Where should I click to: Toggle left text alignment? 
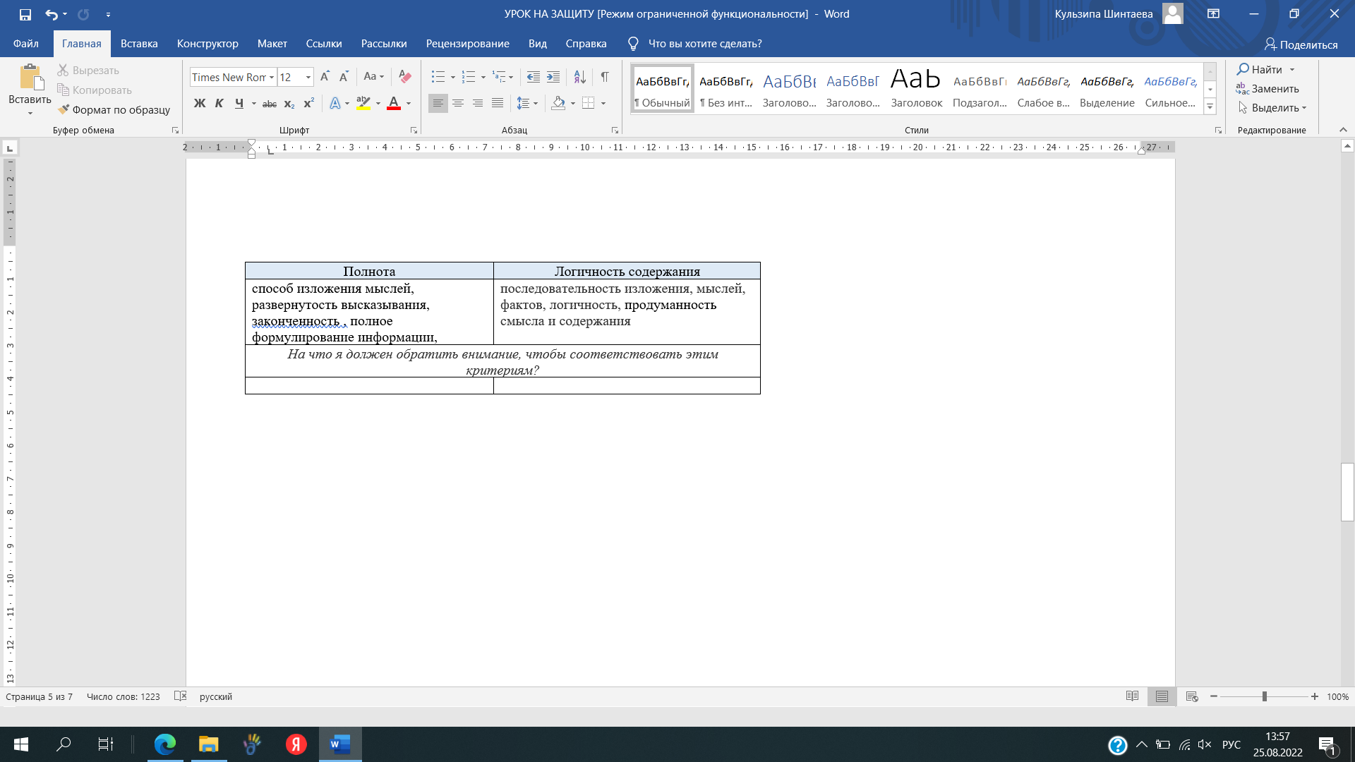(x=438, y=104)
